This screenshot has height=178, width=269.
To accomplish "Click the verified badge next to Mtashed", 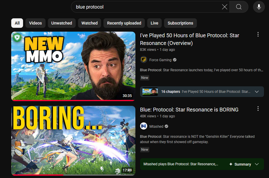I will pyautogui.click(x=166, y=126).
